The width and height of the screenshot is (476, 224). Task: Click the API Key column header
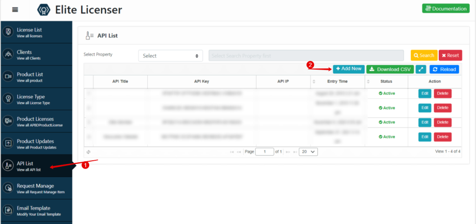click(x=202, y=81)
